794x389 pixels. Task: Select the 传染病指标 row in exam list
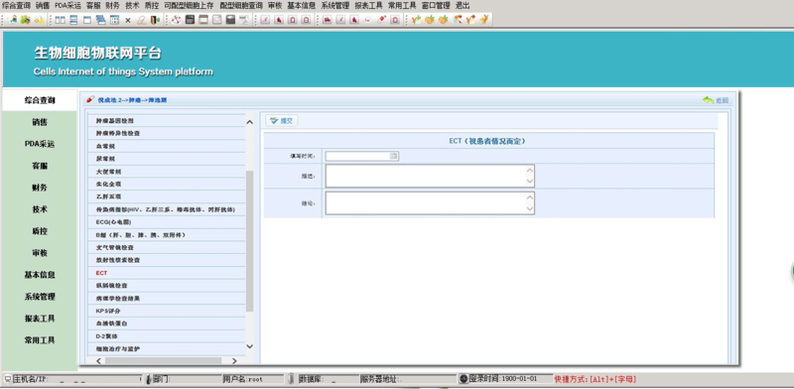167,209
